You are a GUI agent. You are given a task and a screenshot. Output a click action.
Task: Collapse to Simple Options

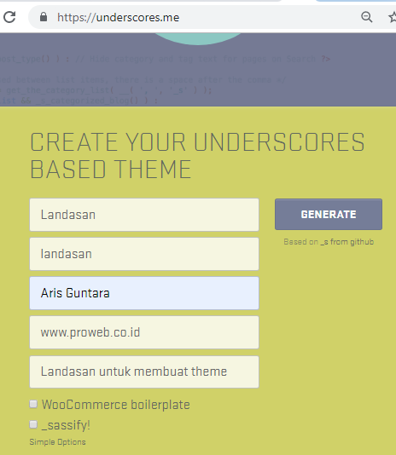click(57, 442)
